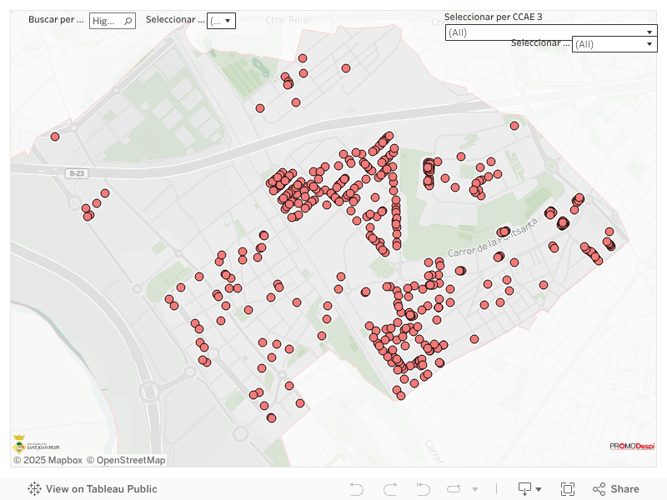Click the Share button

615,489
